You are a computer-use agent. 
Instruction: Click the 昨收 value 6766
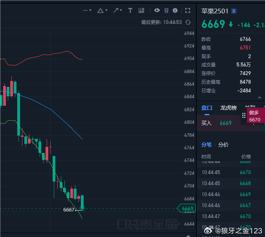coord(245,39)
